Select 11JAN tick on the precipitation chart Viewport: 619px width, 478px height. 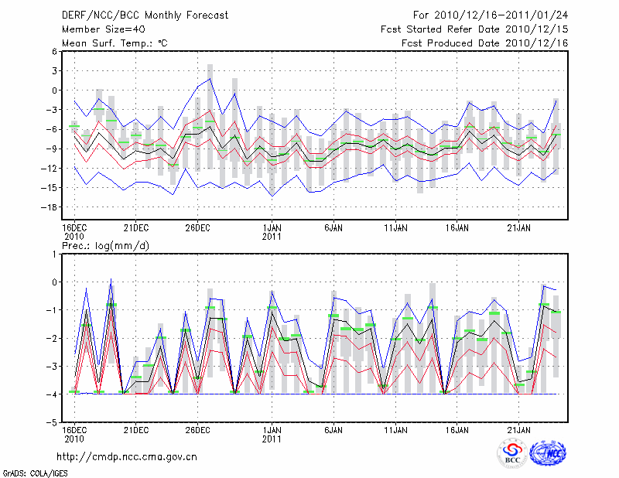396,429
